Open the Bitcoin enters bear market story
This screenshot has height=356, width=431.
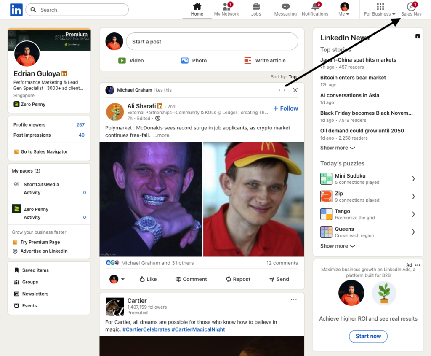click(x=353, y=78)
